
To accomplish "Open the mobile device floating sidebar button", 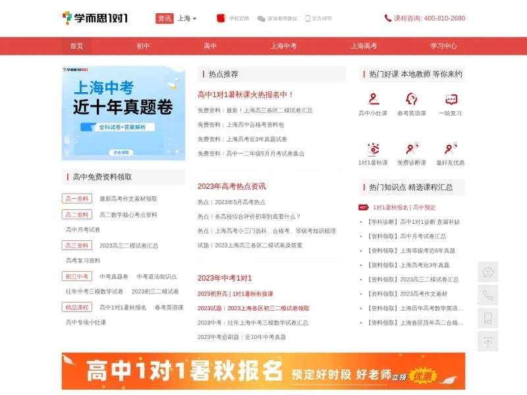I will pyautogui.click(x=488, y=318).
